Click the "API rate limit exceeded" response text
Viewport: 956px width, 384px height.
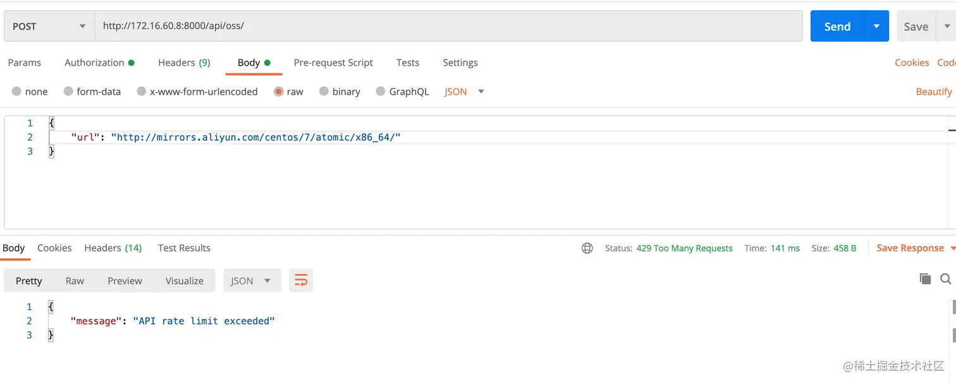tap(204, 321)
